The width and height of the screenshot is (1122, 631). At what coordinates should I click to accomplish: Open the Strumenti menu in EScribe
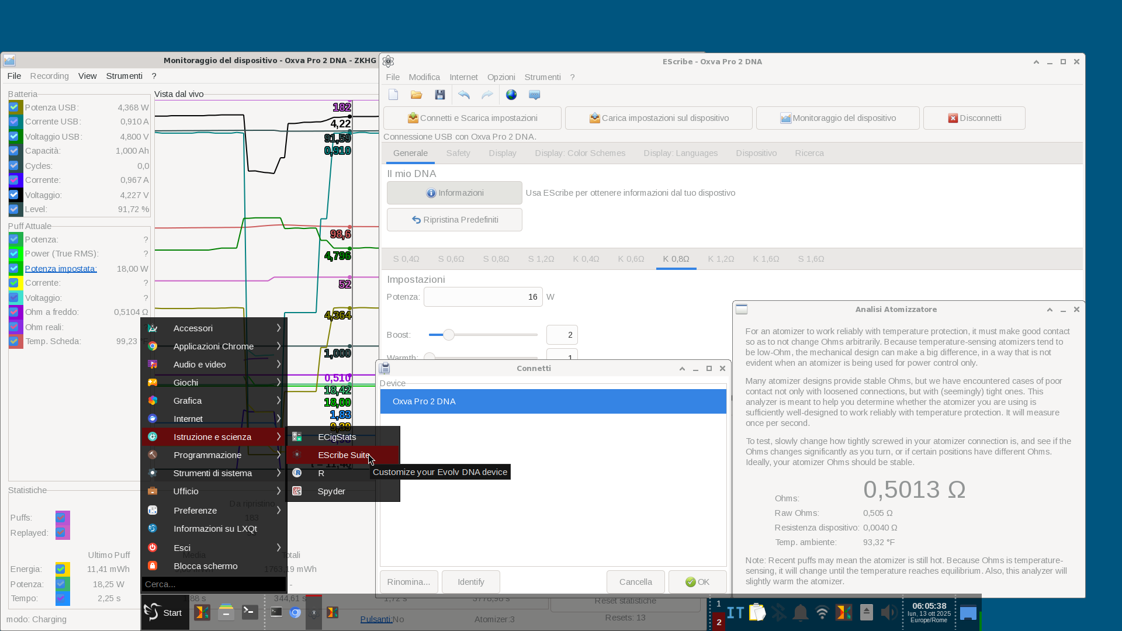[542, 77]
